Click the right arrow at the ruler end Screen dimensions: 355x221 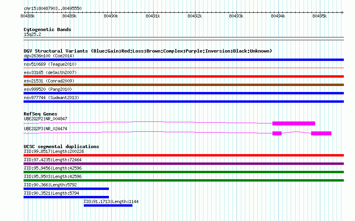coord(342,12)
